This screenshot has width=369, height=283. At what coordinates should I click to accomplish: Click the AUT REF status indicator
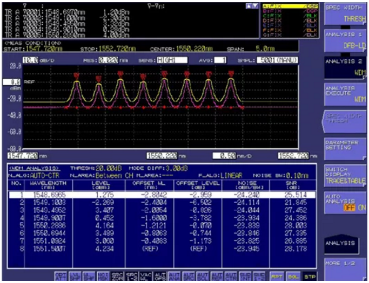(x=217, y=277)
